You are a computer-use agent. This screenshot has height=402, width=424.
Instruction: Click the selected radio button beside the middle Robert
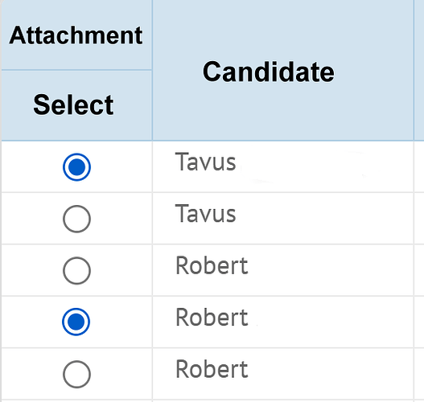(x=76, y=322)
